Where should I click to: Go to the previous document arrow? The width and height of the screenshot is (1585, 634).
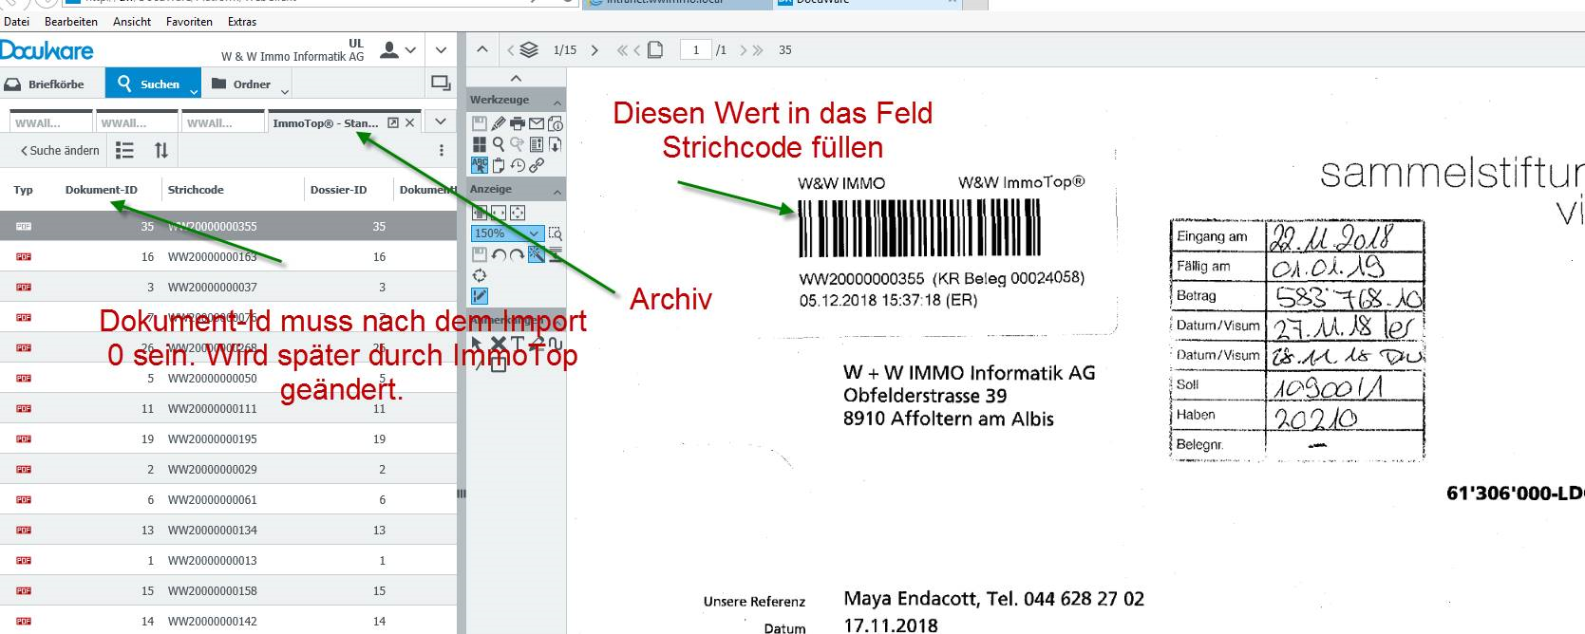tap(510, 50)
